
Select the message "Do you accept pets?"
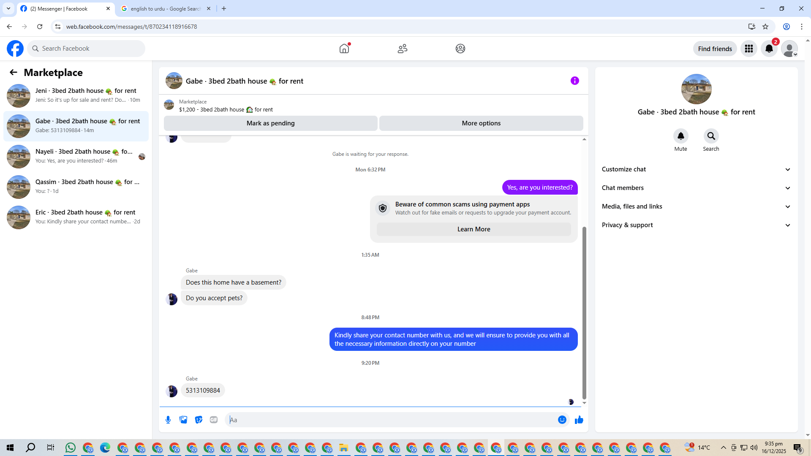coord(214,298)
